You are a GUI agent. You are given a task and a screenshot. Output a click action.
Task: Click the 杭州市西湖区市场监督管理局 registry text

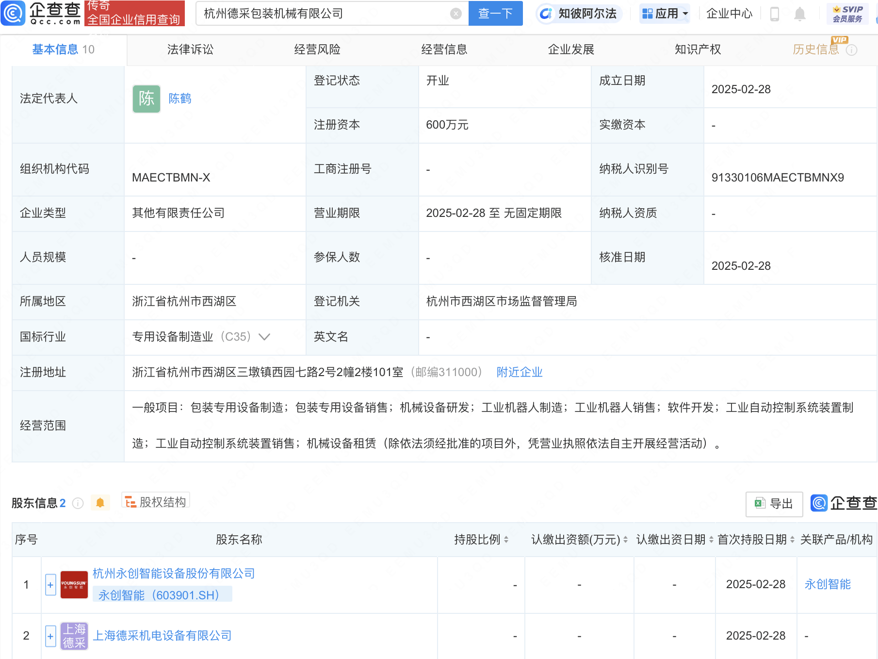click(502, 301)
